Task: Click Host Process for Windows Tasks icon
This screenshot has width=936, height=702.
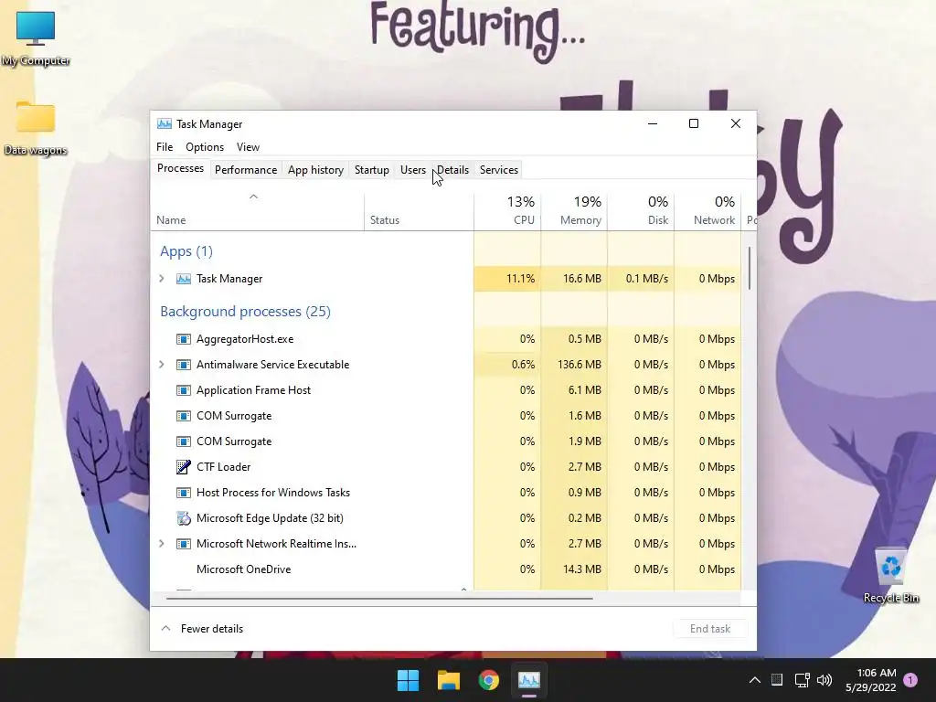Action: tap(183, 493)
